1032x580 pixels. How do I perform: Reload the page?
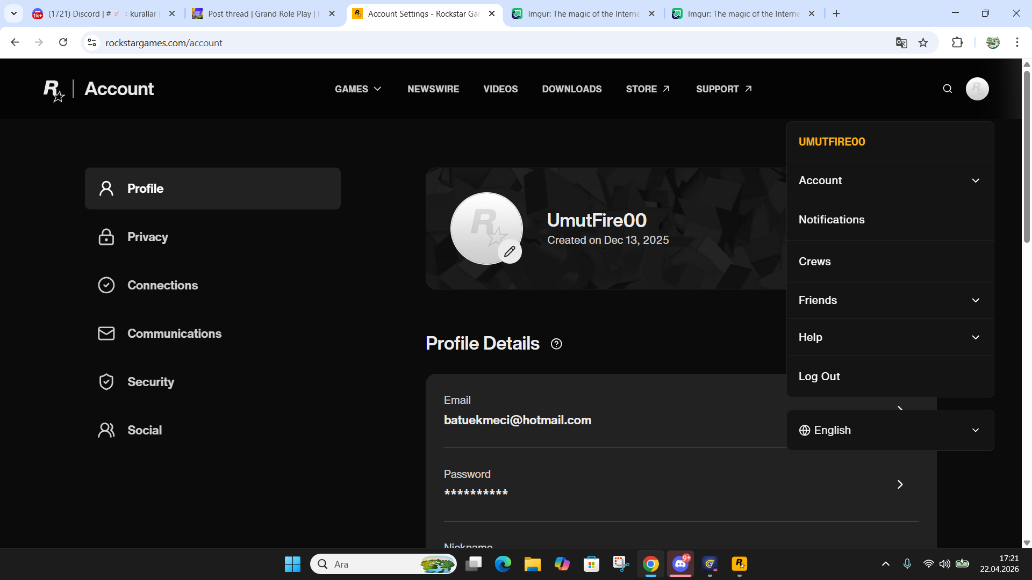pos(63,42)
